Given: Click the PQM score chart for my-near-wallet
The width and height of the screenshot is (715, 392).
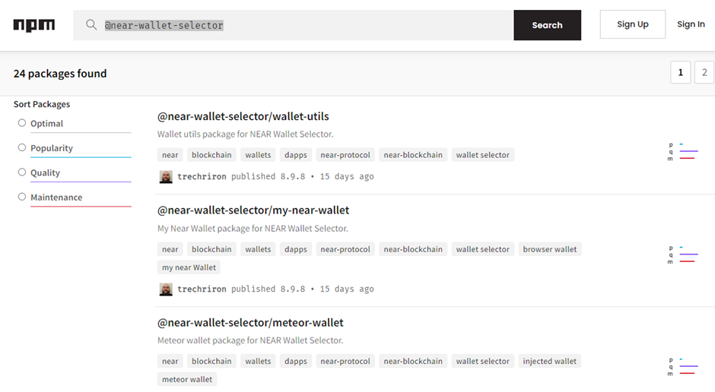Looking at the screenshot, I should (682, 254).
